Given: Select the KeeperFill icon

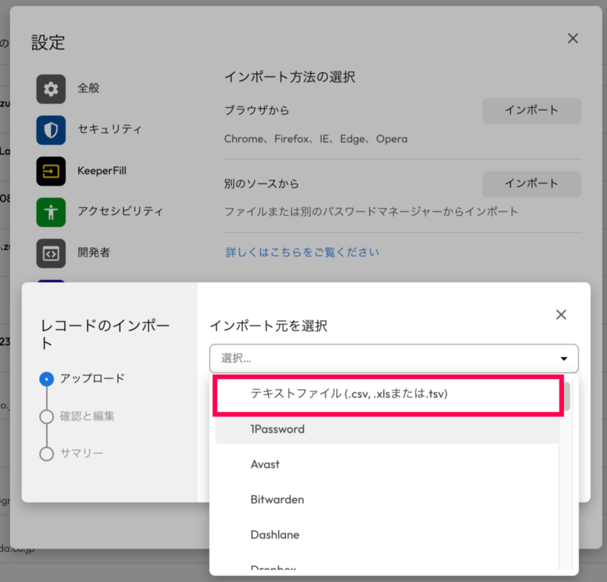Looking at the screenshot, I should pyautogui.click(x=51, y=171).
